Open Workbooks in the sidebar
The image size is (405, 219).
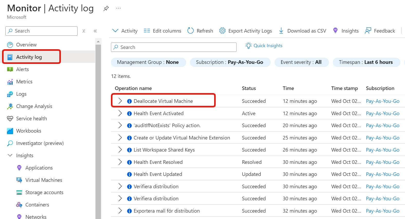[29, 131]
